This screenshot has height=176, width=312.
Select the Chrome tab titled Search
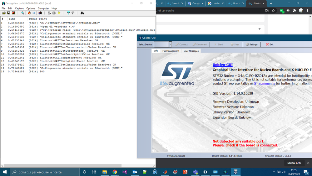tap(175, 3)
